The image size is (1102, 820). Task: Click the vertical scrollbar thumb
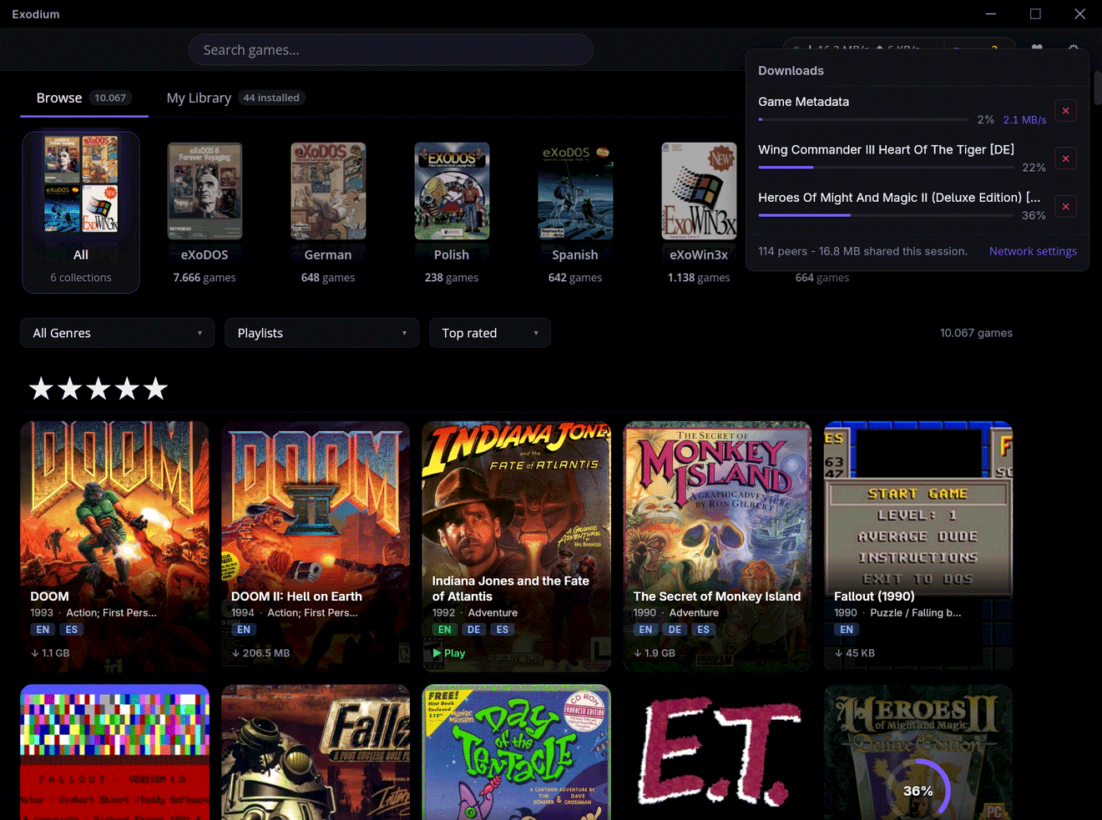1098,88
